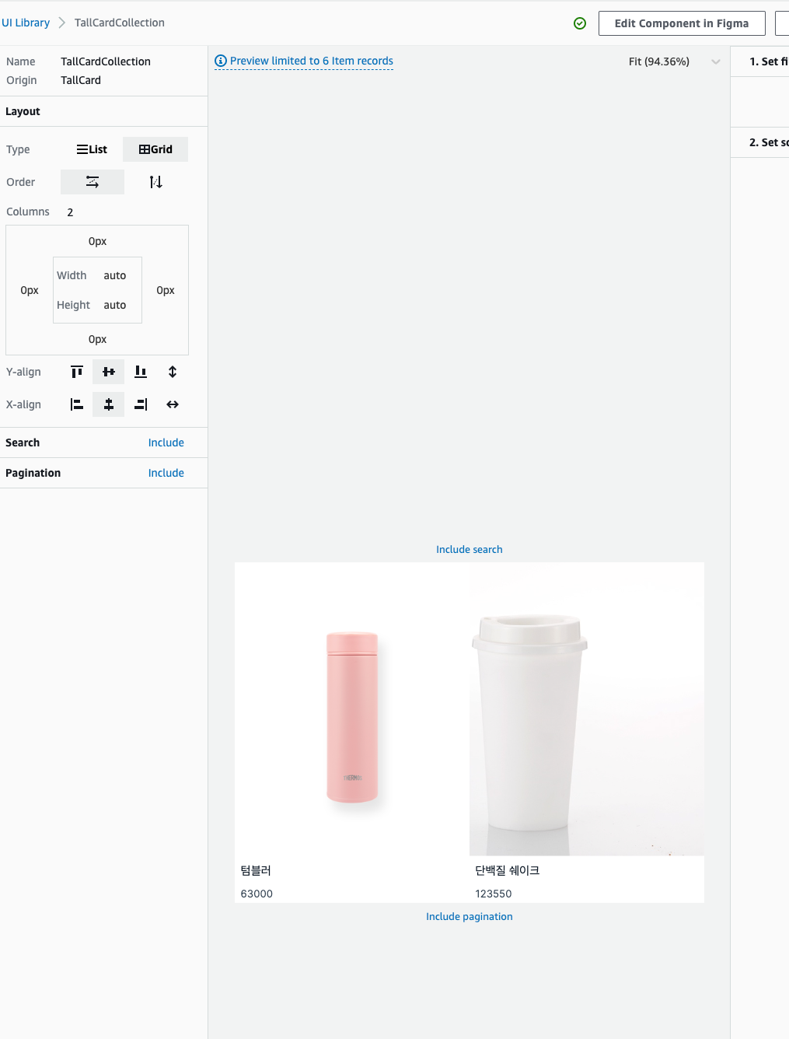Select List layout type
Viewport: 789px width, 1039px height.
(x=92, y=149)
